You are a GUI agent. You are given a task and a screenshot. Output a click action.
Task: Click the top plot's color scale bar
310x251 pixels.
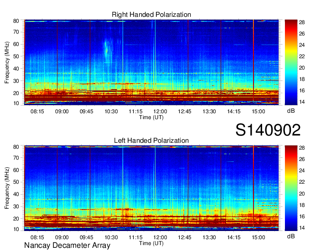(x=291, y=62)
